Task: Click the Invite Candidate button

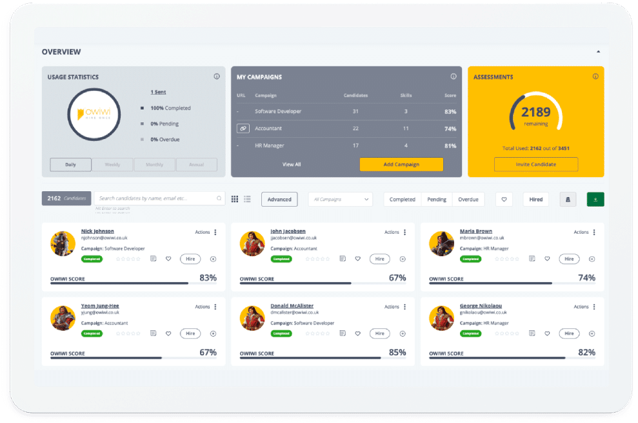Action: 535,164
